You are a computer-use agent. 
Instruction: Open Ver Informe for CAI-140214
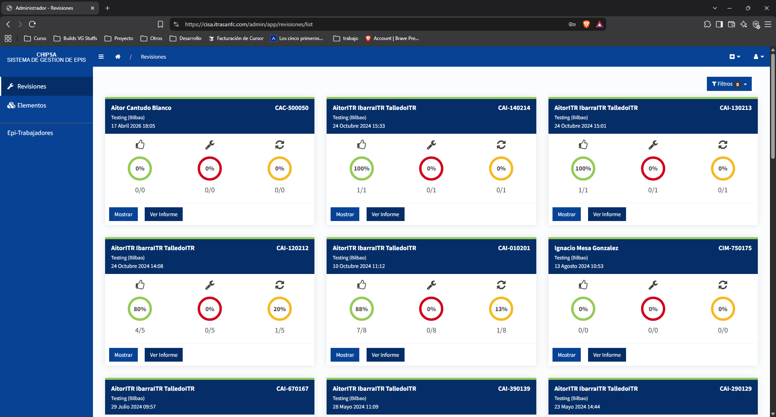pyautogui.click(x=385, y=214)
